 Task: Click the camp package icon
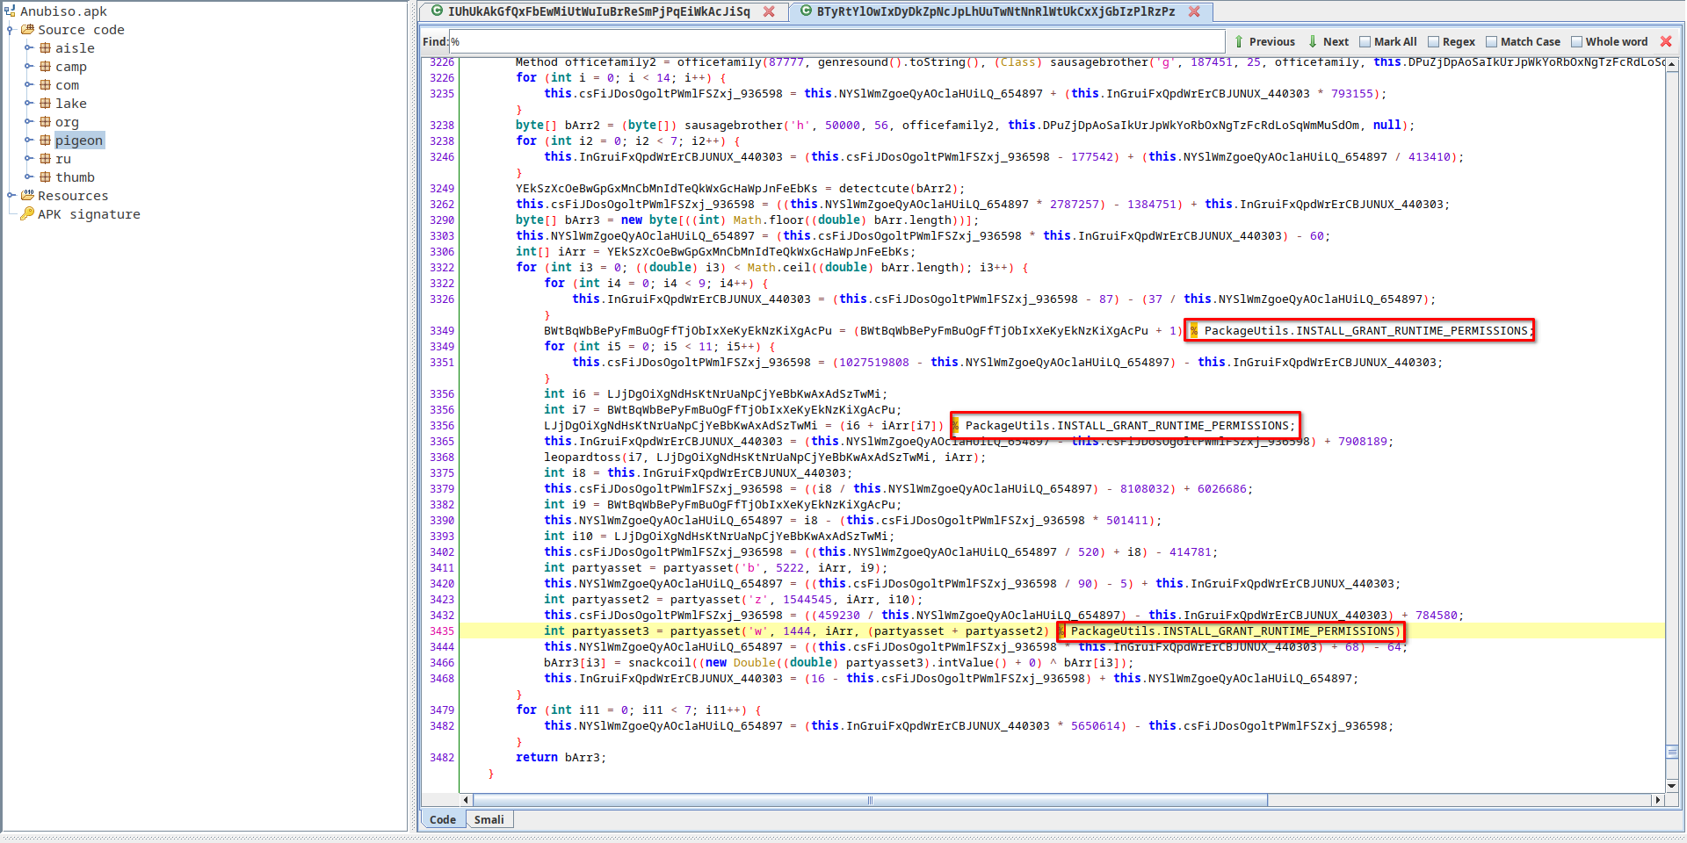(x=45, y=67)
